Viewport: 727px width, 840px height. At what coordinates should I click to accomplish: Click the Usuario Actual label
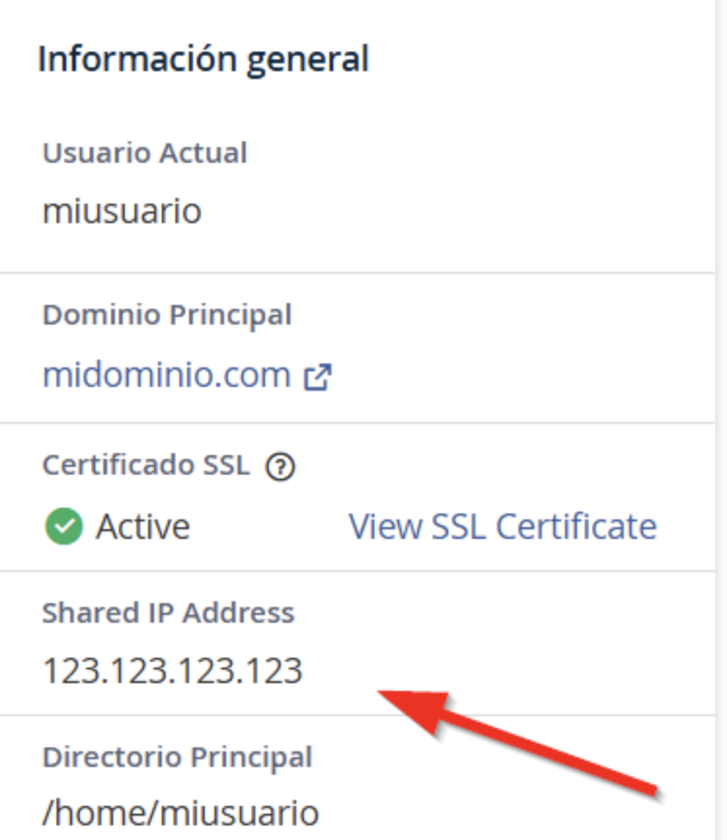point(144,153)
